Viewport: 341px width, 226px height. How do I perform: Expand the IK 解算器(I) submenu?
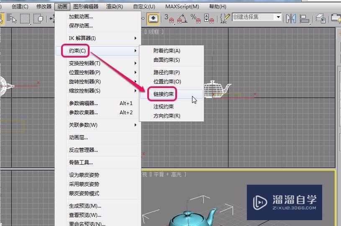pos(98,38)
